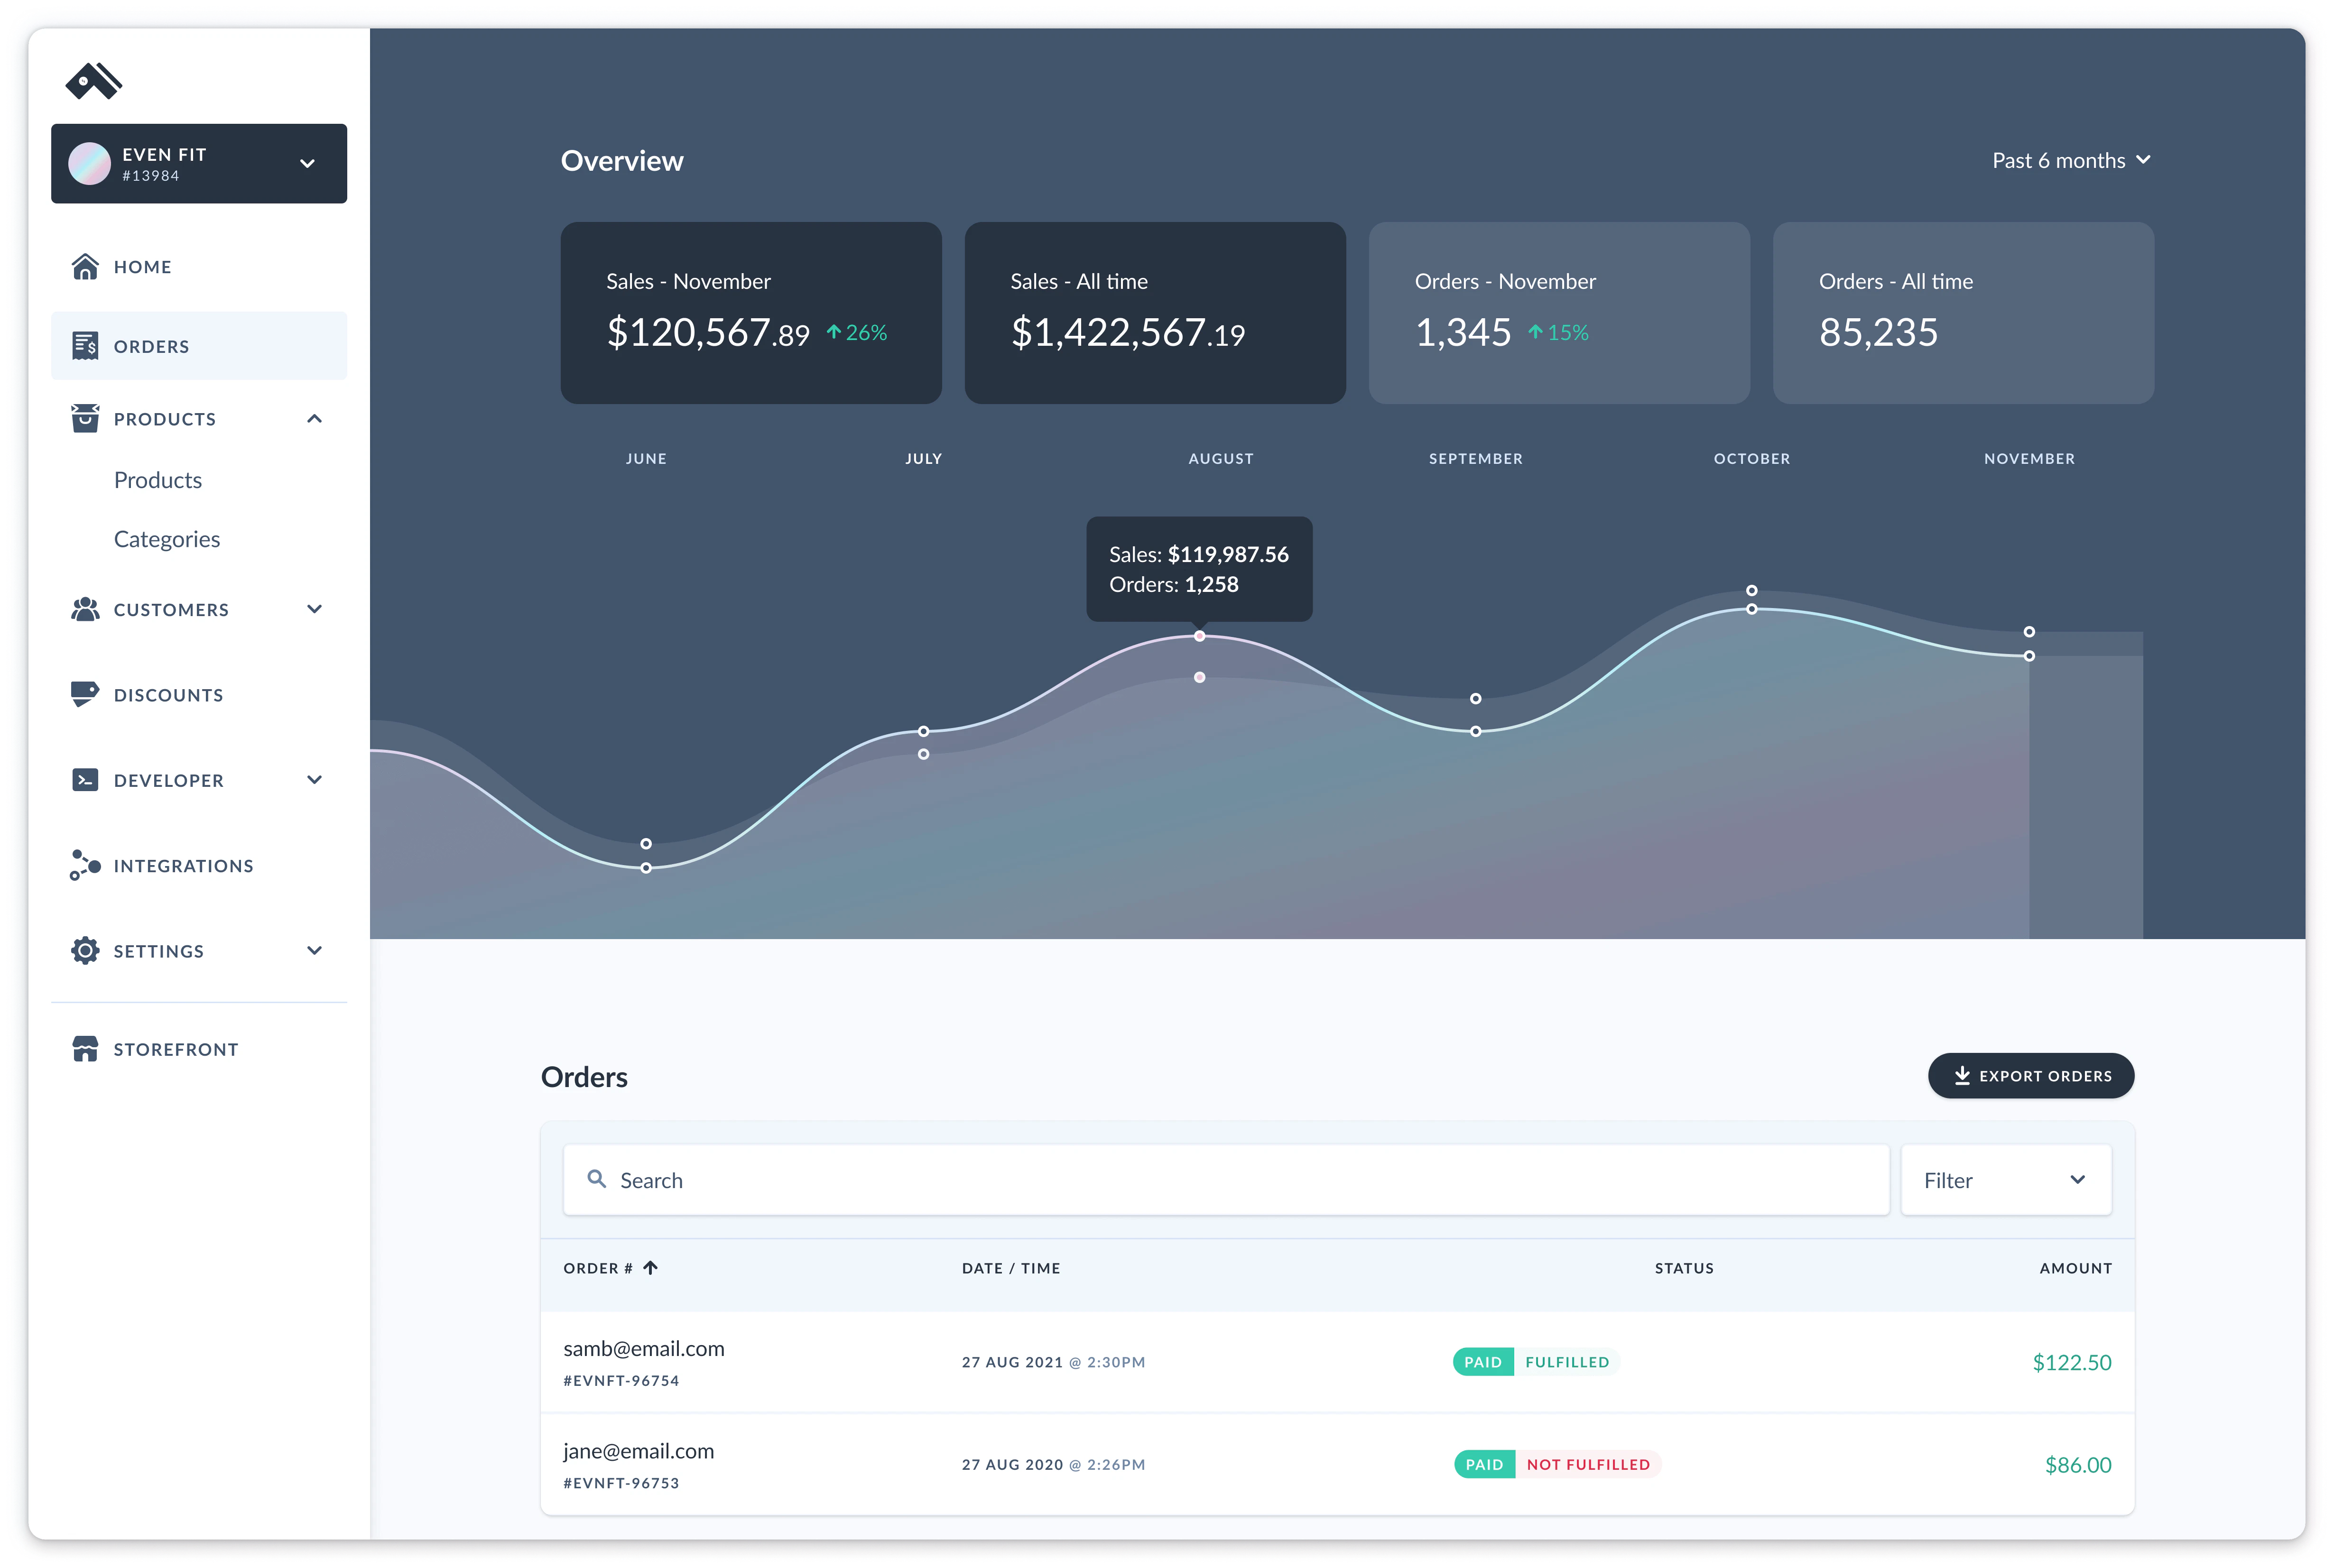
Task: Click the November sales data point
Action: point(2029,656)
